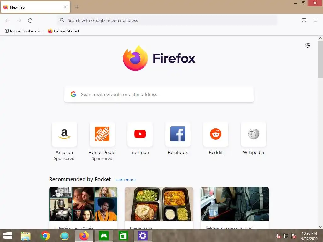323x242 pixels.
Task: Open the seashell app in taskbar
Action: coord(65,236)
